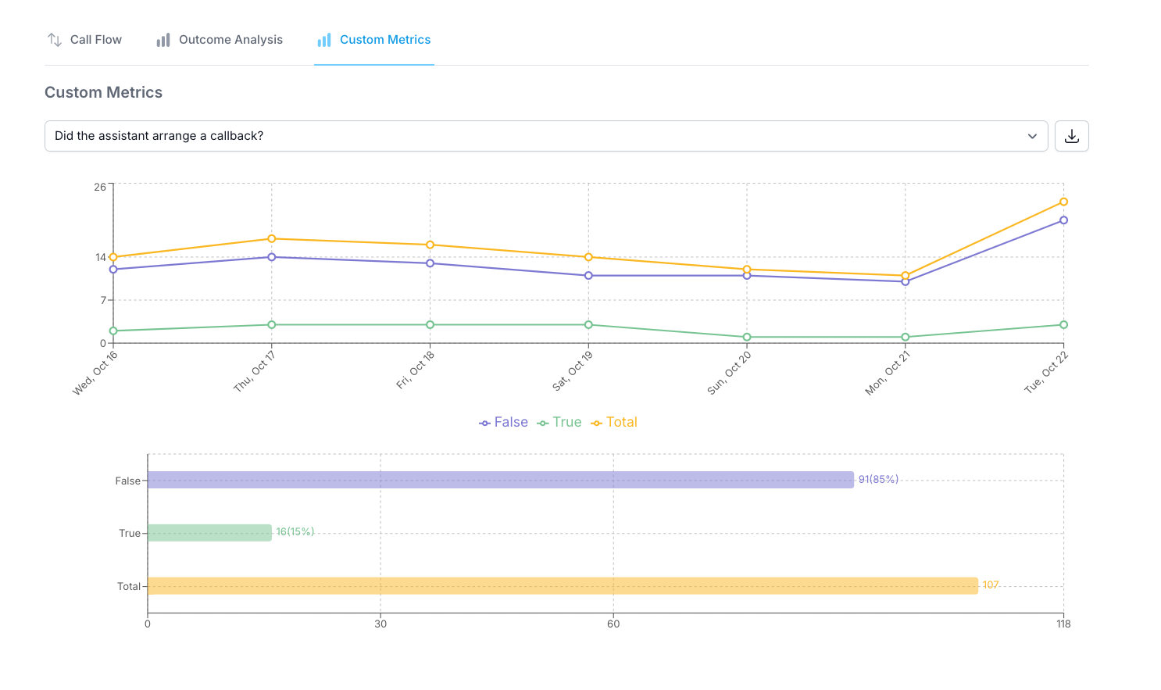Click the Custom Metrics bar chart icon
This screenshot has height=690, width=1161.
coord(324,40)
